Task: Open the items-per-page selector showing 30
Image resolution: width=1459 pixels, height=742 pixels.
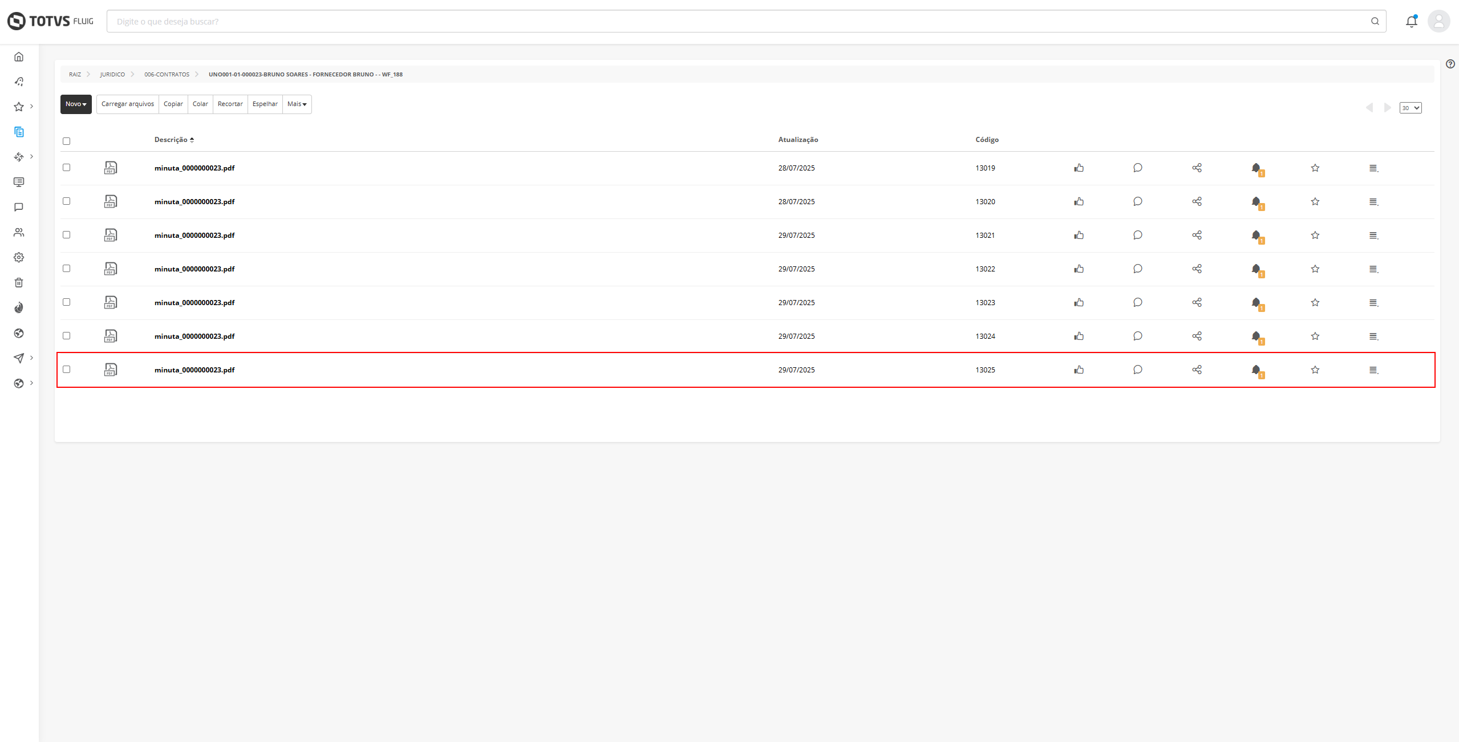Action: (x=1410, y=108)
